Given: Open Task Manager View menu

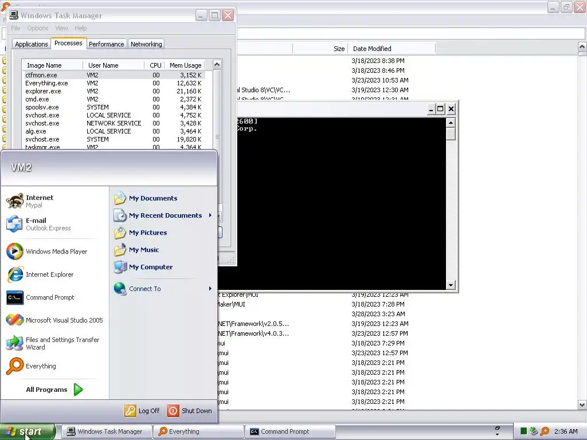Looking at the screenshot, I should click(x=61, y=28).
